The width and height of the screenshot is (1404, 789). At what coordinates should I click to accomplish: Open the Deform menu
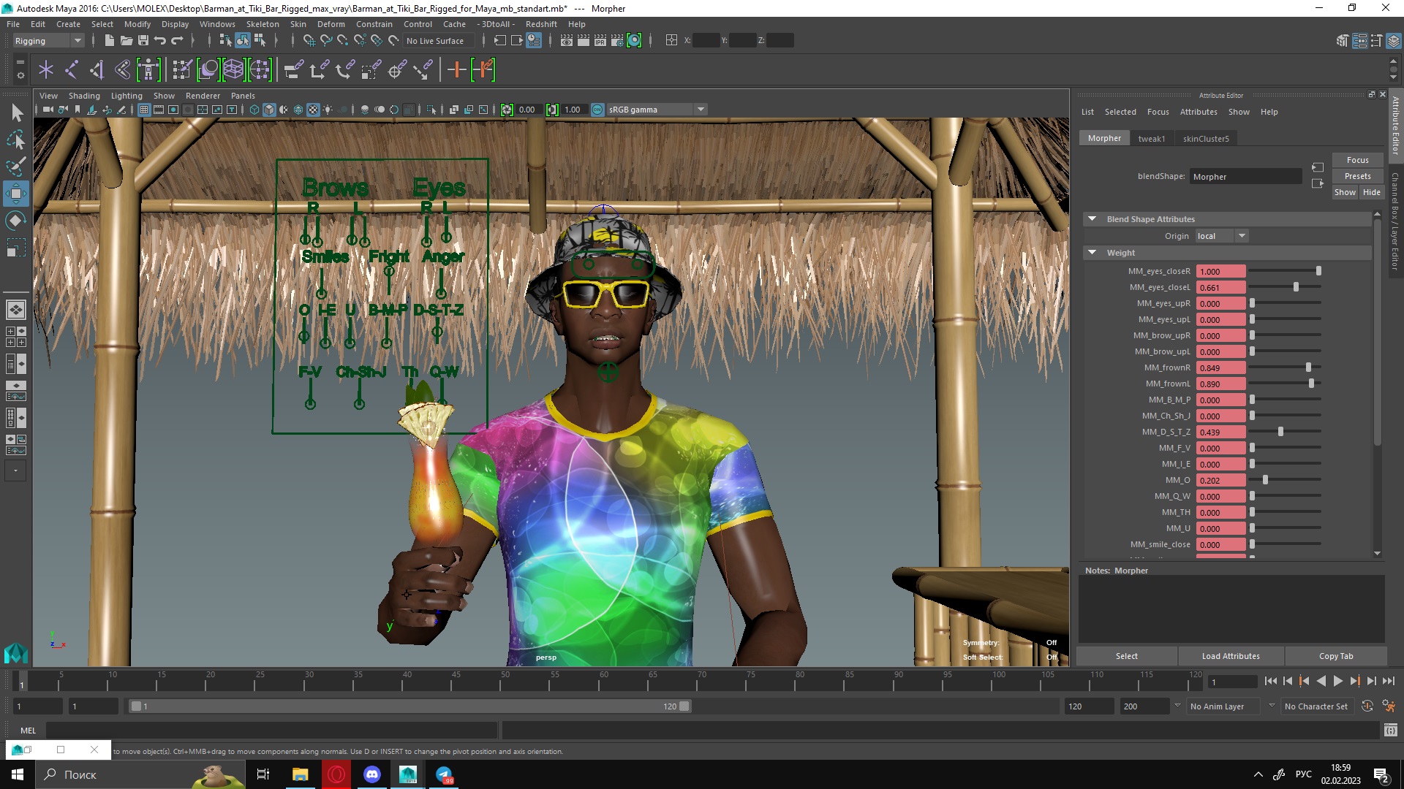331,24
